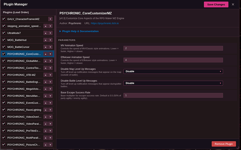This screenshot has width=241, height=150.
Task: Toggle PSYCHRONIC_MultiParall... plugin checkbox
Action: (4, 137)
